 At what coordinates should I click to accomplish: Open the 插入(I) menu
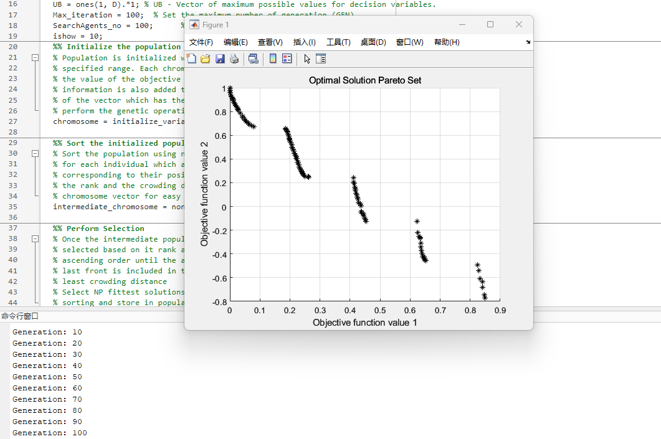(x=304, y=42)
